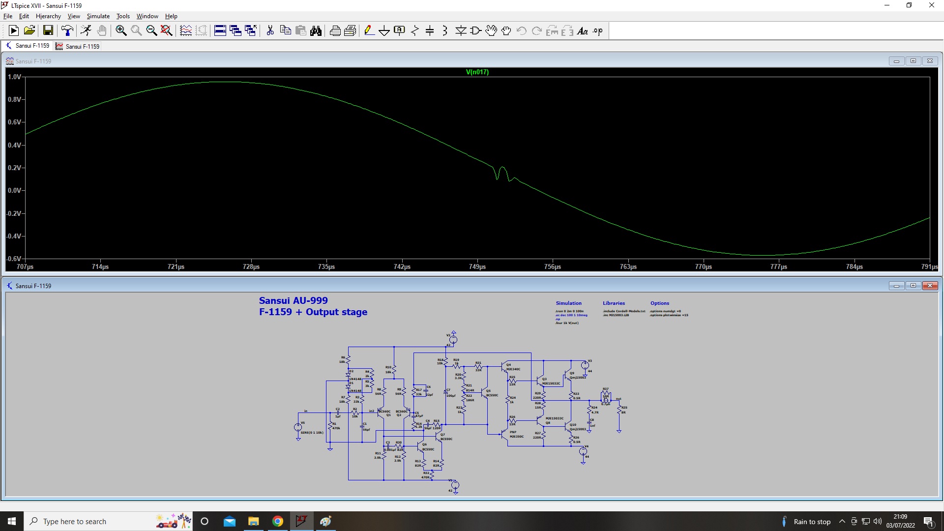Switch to the Sansui F-1159 waveform tab

(78, 46)
